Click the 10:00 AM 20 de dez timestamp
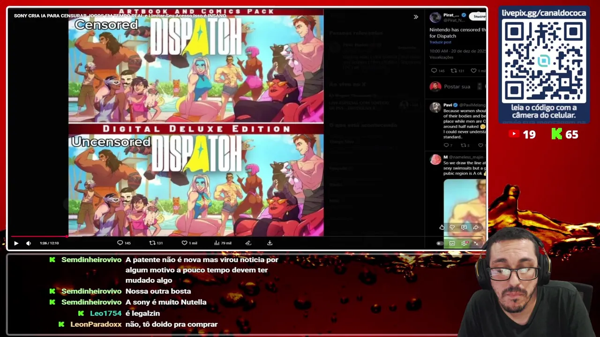This screenshot has width=600, height=337. click(x=457, y=51)
